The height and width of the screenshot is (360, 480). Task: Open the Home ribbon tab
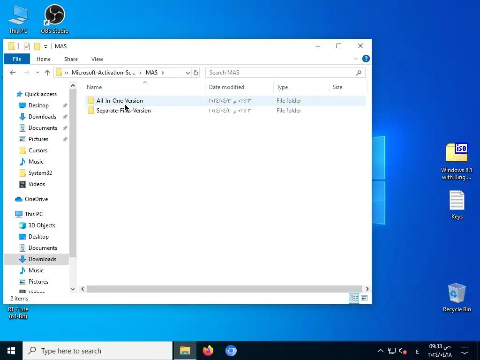pyautogui.click(x=44, y=59)
